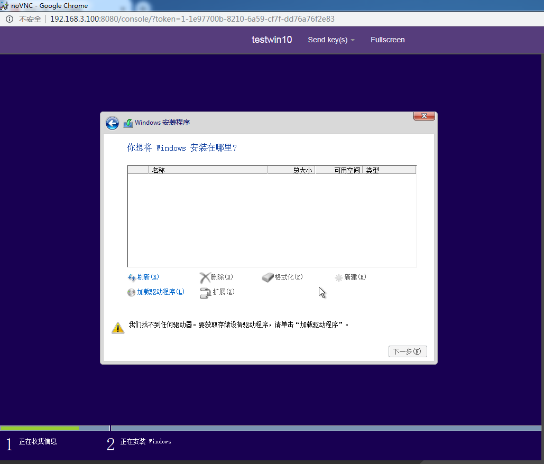Click the delete X icon
The height and width of the screenshot is (464, 544).
click(x=205, y=277)
